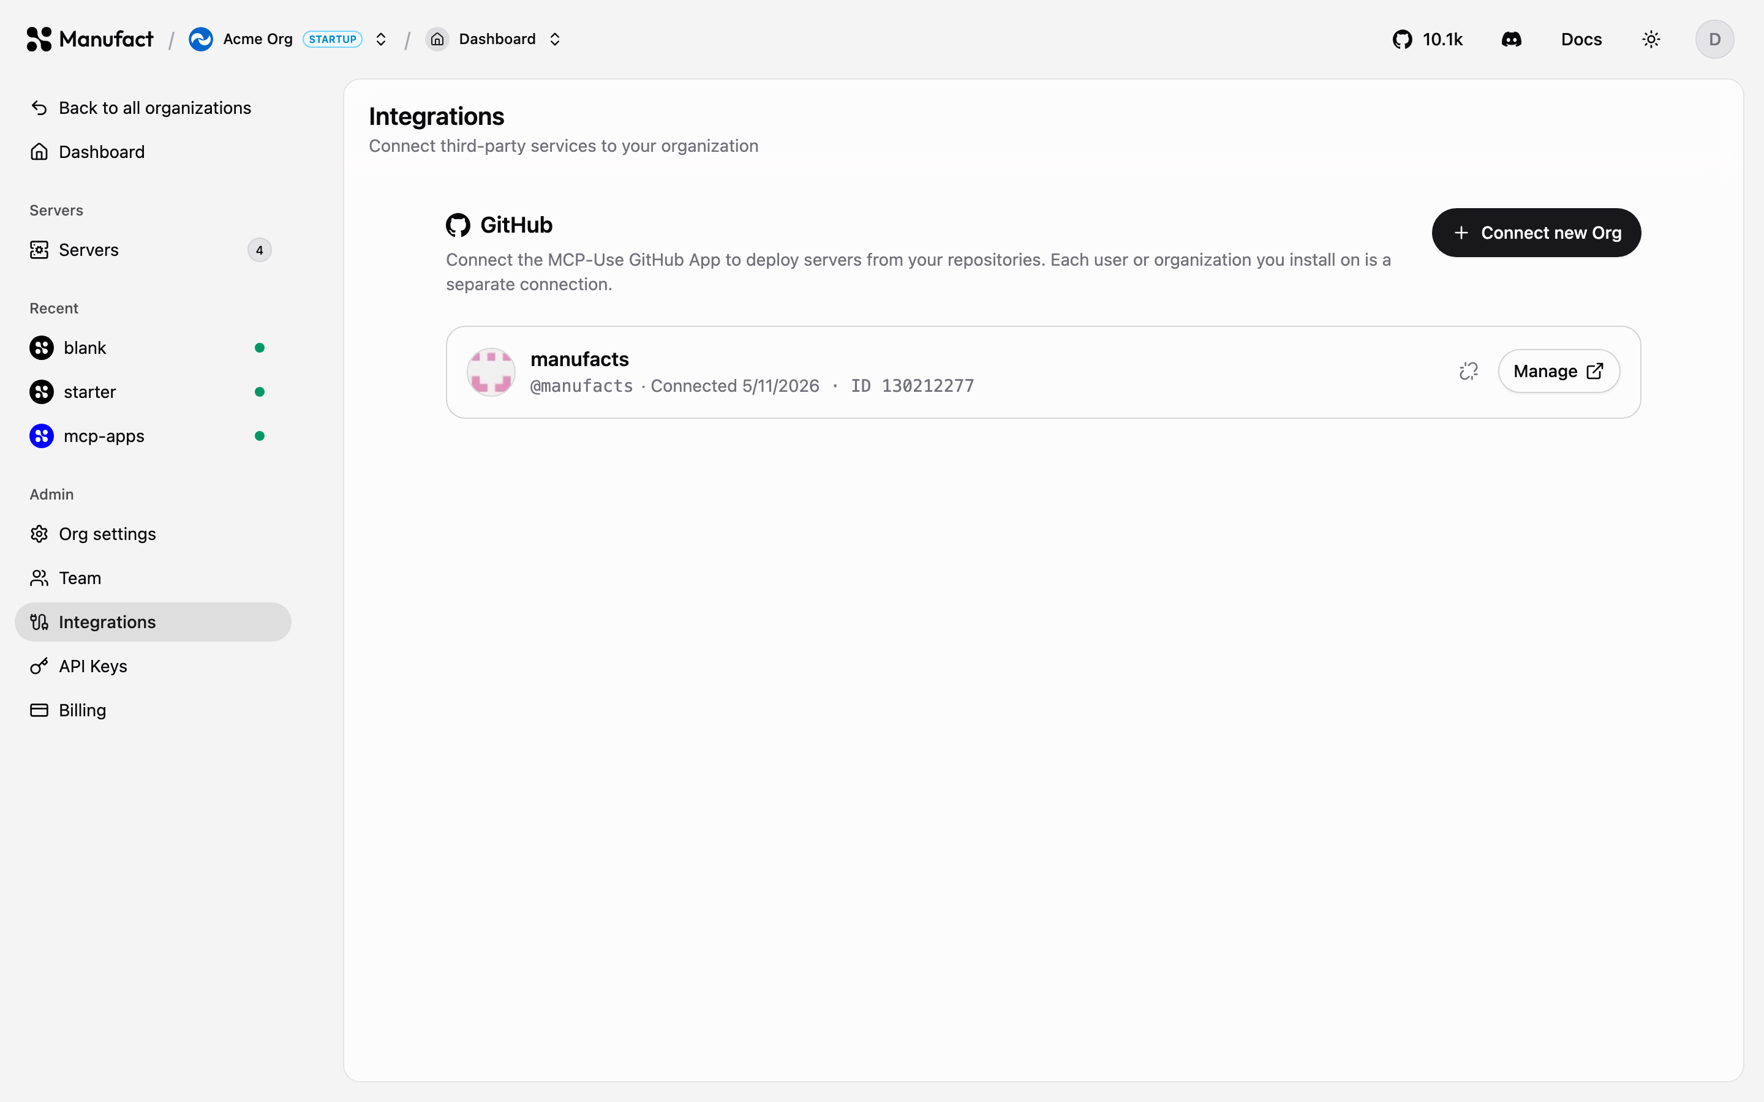Click the green status dot for starter

(x=260, y=392)
